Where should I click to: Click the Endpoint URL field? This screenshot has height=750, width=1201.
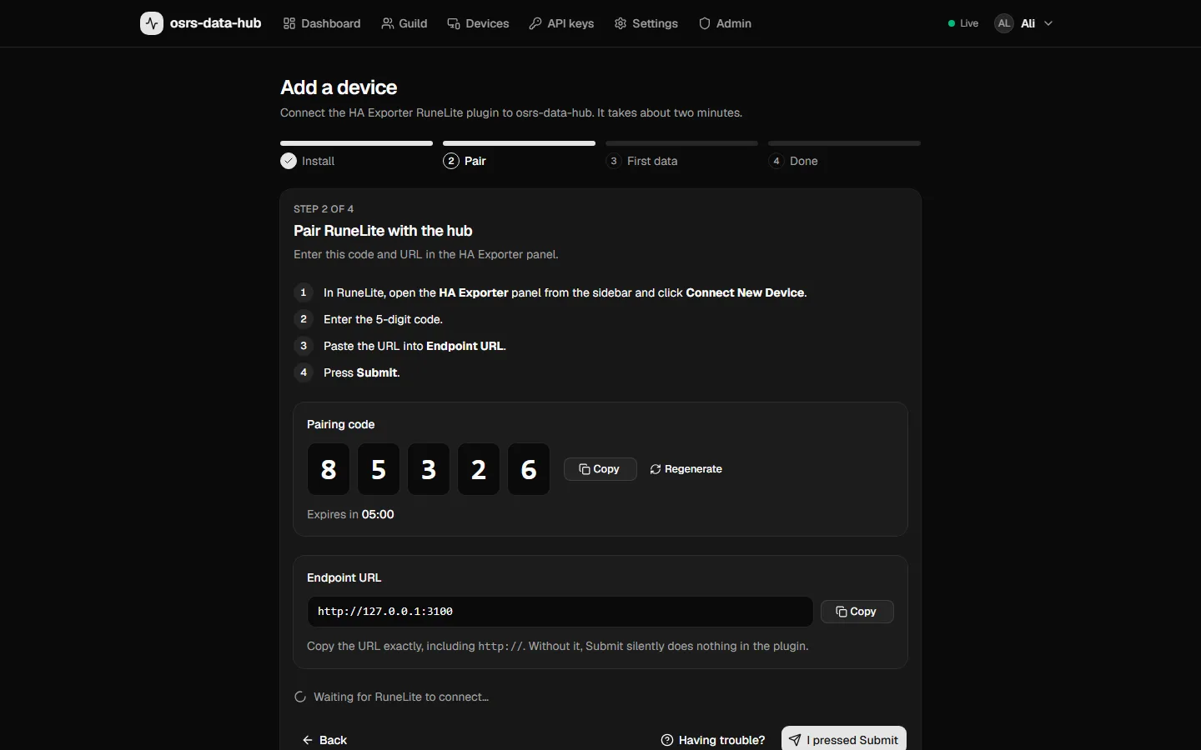click(x=560, y=612)
